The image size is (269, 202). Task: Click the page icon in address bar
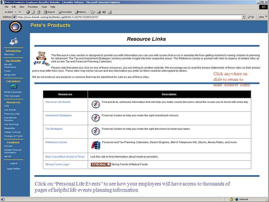pyautogui.click(x=15, y=17)
